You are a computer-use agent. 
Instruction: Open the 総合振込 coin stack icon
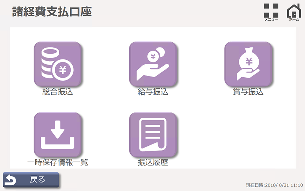(x=57, y=64)
